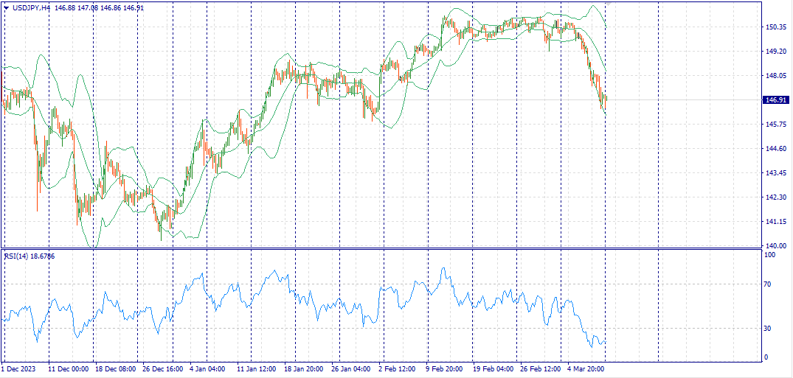Open the dropdown arrow beside USDJPY,H4
The height and width of the screenshot is (378, 793).
tap(7, 7)
